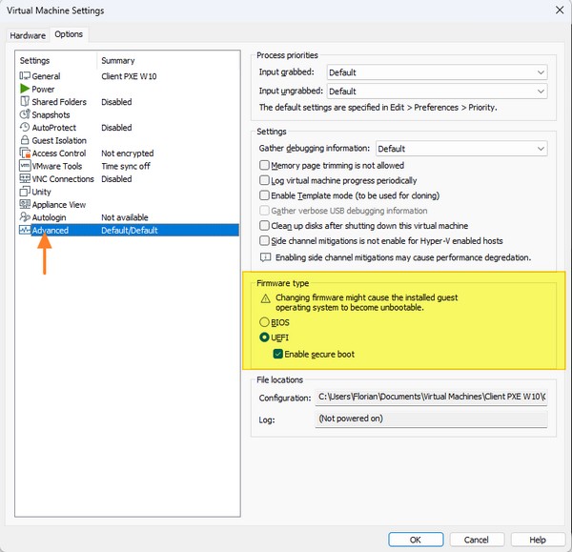Click the side channel info bubble icon
Viewport: 572px width, 552px height.
[265, 257]
